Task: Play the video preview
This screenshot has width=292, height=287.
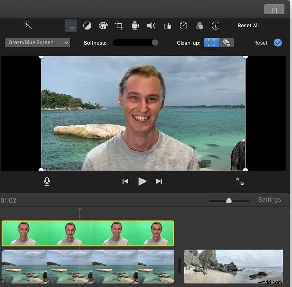Action: 142,181
